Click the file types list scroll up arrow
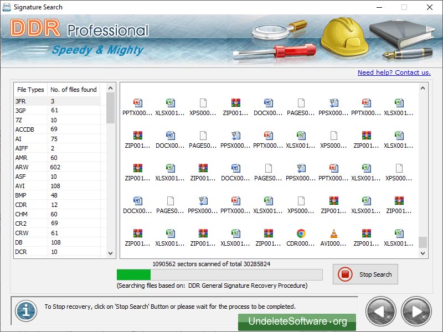Screen dimensions: 443x332 tap(110, 88)
